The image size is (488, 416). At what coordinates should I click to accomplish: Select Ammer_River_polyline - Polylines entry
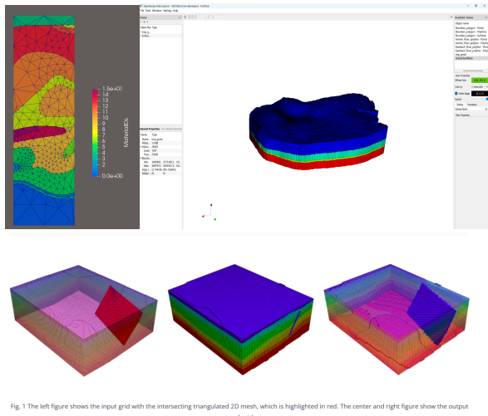[471, 43]
